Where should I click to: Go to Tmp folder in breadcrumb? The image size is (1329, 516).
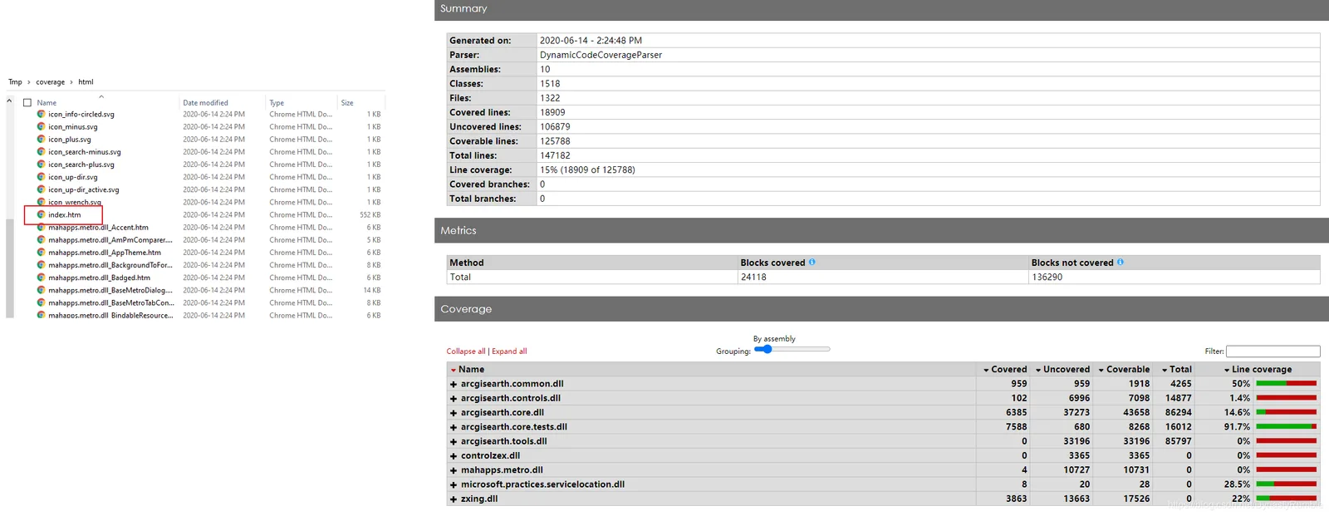15,82
